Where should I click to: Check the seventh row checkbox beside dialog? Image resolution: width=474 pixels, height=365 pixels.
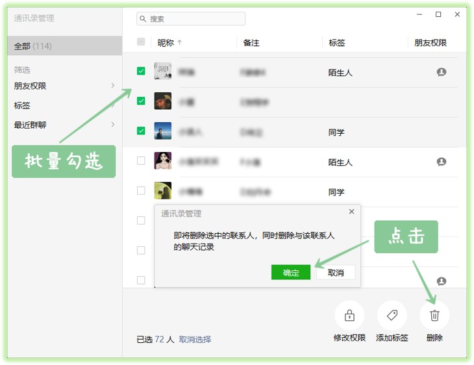click(x=141, y=251)
